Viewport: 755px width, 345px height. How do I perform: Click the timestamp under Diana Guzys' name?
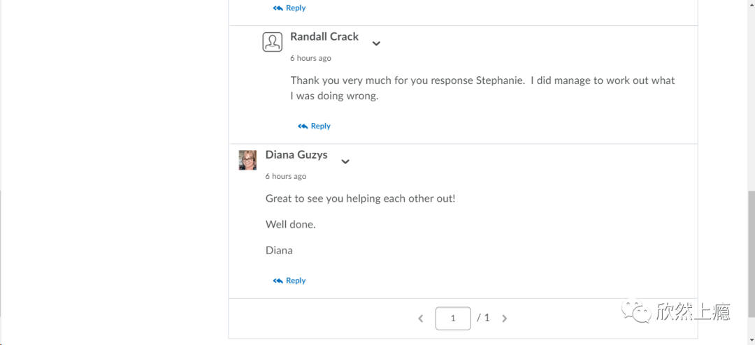(x=286, y=176)
